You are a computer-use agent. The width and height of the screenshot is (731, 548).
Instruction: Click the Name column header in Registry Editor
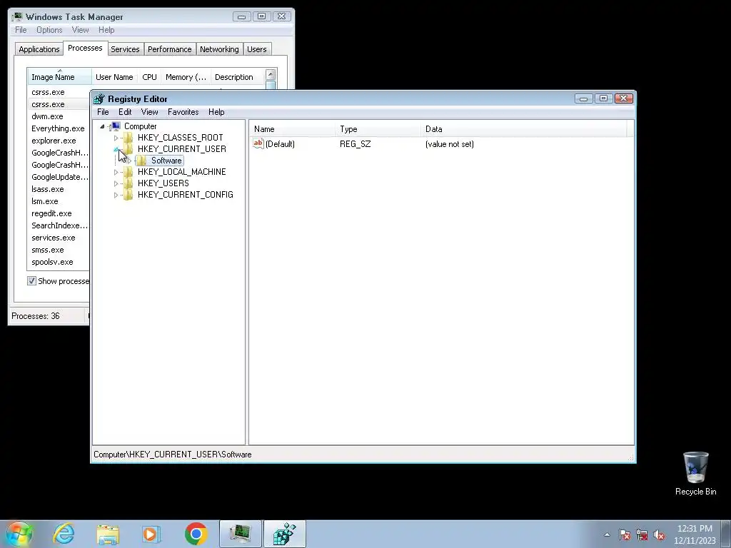pos(291,129)
